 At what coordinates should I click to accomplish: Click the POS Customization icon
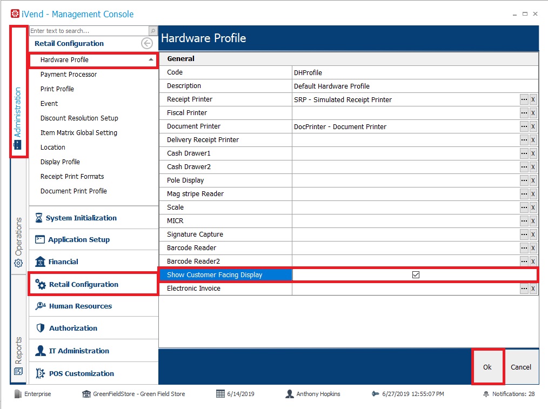(40, 373)
